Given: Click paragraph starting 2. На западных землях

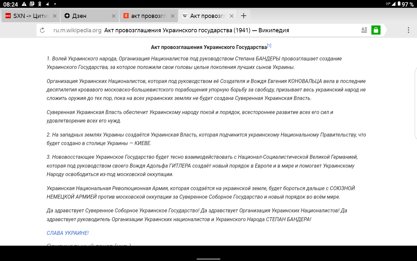Looking at the screenshot, I should pyautogui.click(x=207, y=139).
